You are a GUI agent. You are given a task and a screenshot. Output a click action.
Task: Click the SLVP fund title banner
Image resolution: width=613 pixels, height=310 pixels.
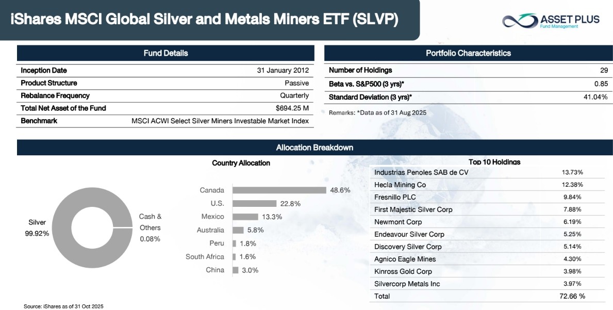205,20
